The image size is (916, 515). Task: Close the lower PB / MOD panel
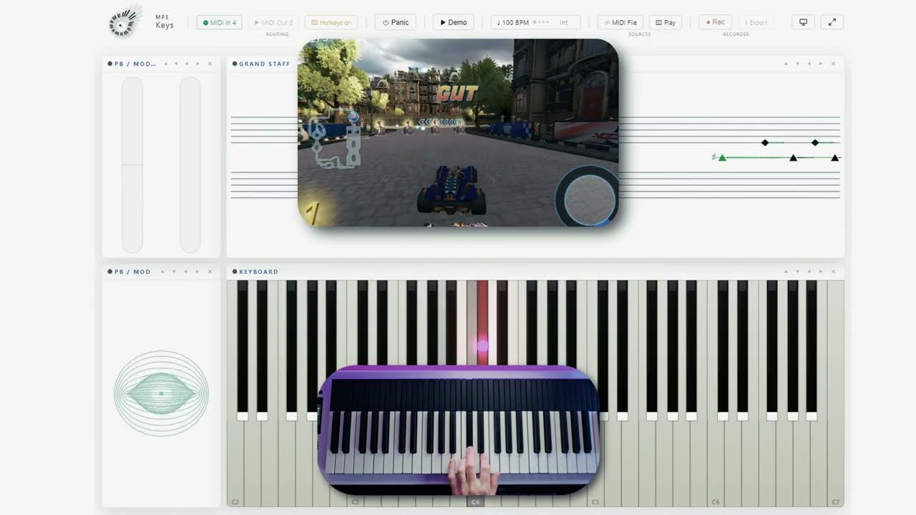point(210,272)
